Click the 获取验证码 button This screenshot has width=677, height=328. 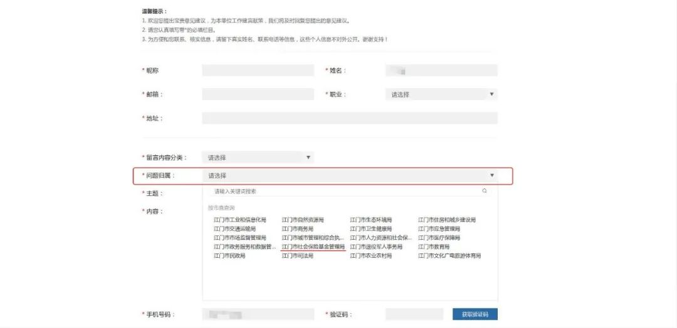[x=475, y=314]
